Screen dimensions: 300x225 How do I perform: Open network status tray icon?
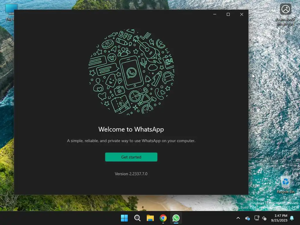point(257,218)
